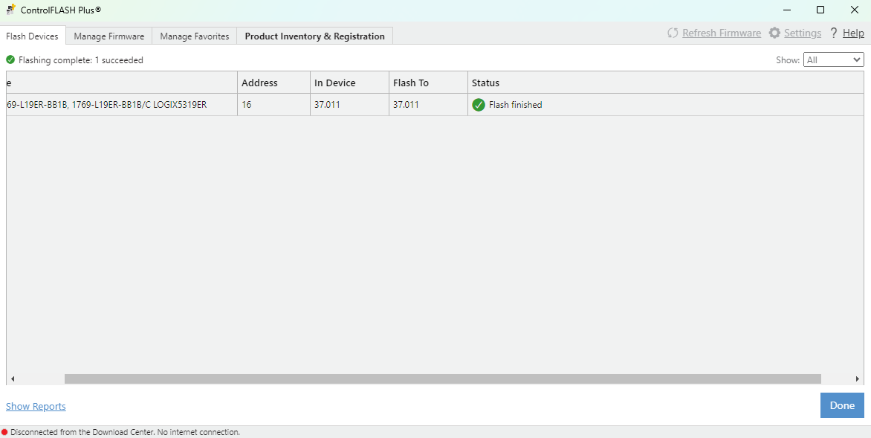
Task: Click the scroll left arrow
Action: [13, 379]
